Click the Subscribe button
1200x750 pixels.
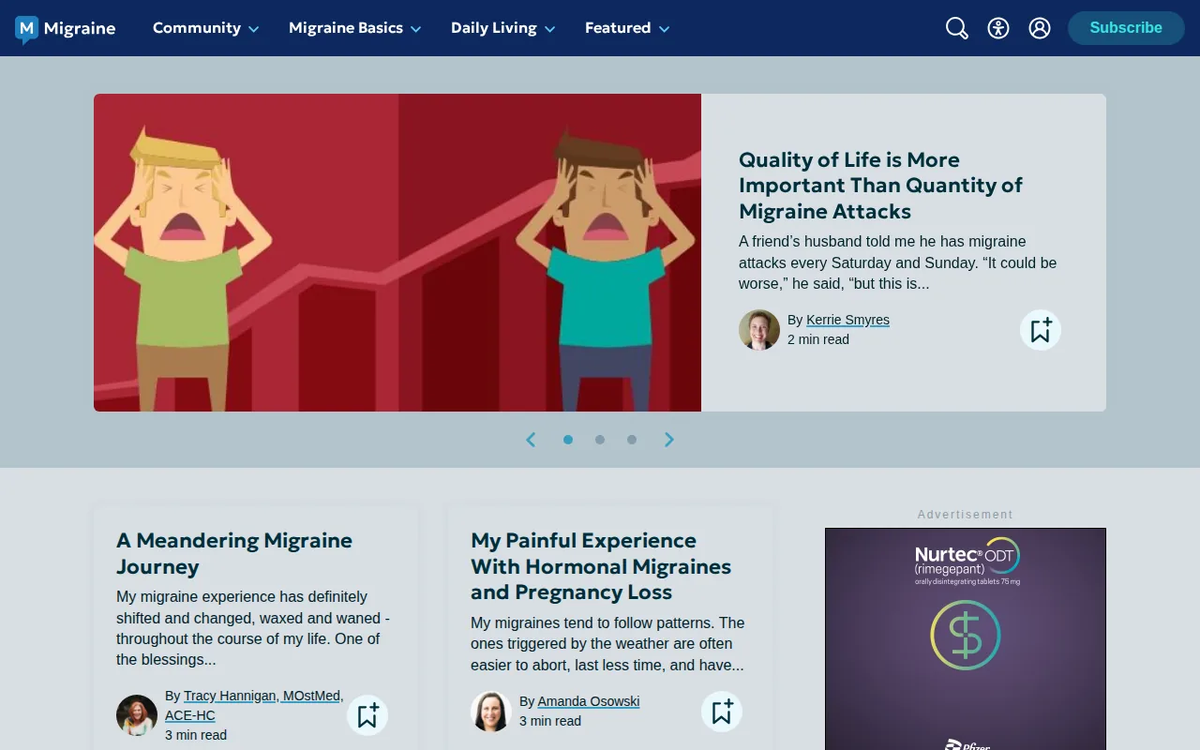1126,28
